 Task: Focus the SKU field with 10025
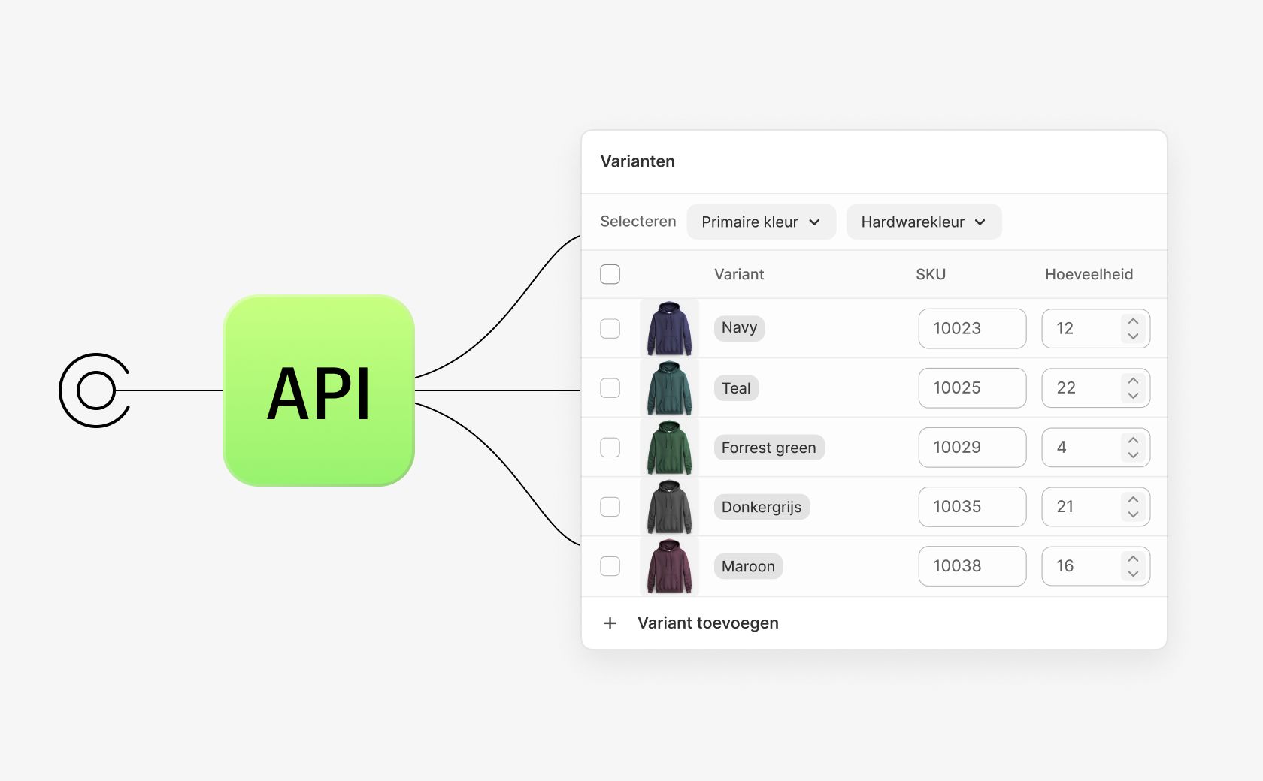[x=972, y=387]
